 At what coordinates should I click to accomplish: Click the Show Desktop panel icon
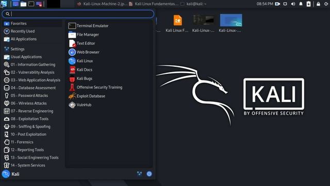click(x=15, y=4)
